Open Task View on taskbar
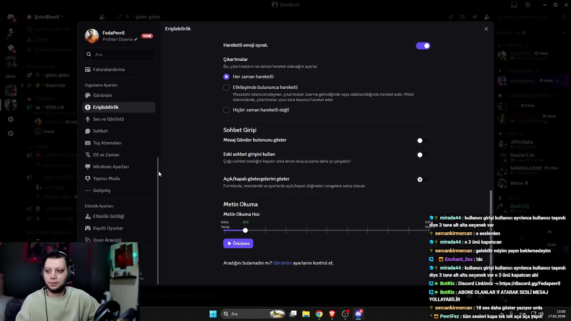This screenshot has width=571, height=321. pos(293,314)
